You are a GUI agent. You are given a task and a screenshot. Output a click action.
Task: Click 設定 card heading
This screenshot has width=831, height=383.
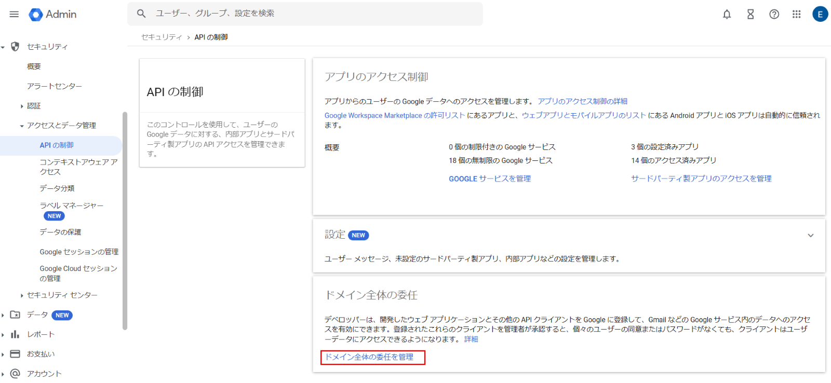click(335, 235)
